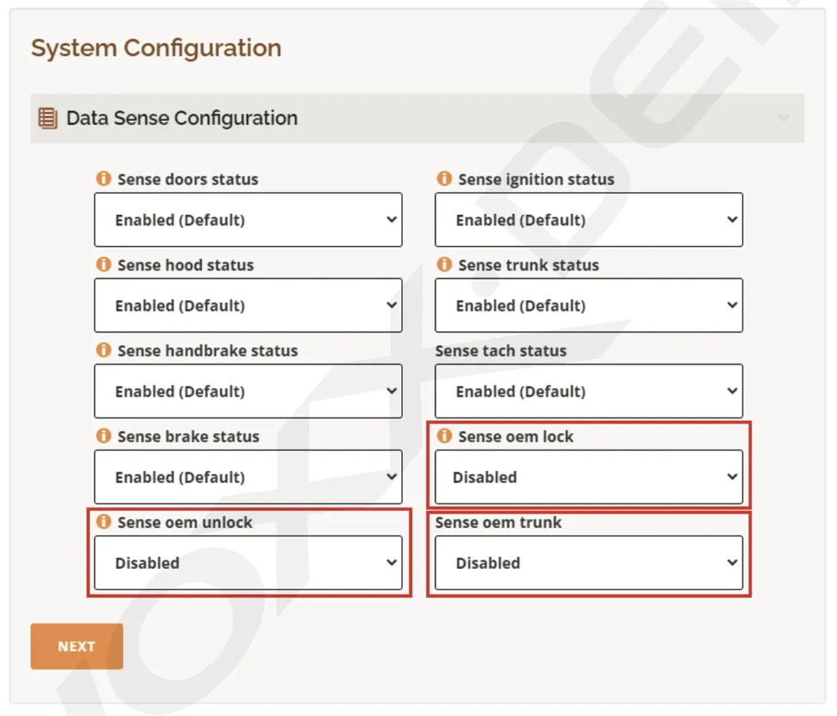Click info icon beside Sense ignition status
Image resolution: width=837 pixels, height=716 pixels.
pyautogui.click(x=445, y=179)
